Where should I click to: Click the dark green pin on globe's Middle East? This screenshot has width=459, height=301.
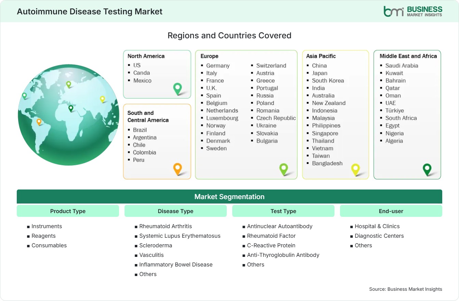pyautogui.click(x=71, y=108)
